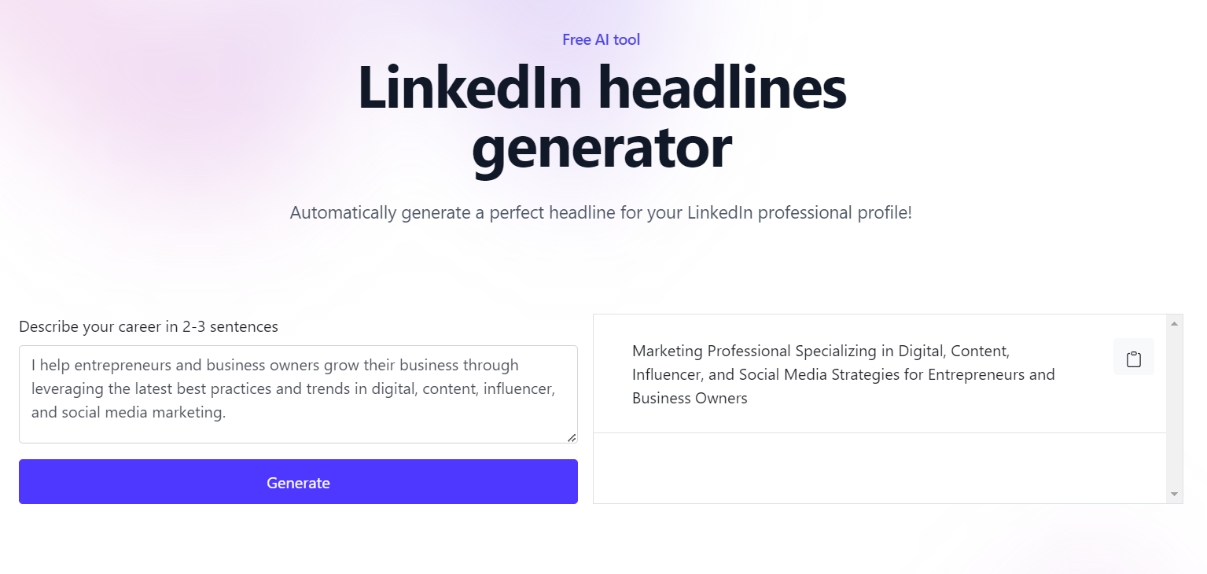Select the copy icon next to the headline

(1133, 357)
